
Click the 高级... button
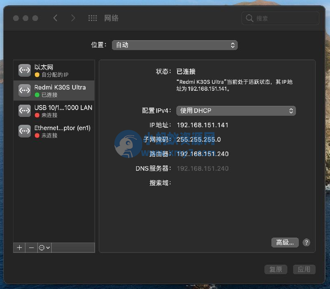point(285,243)
